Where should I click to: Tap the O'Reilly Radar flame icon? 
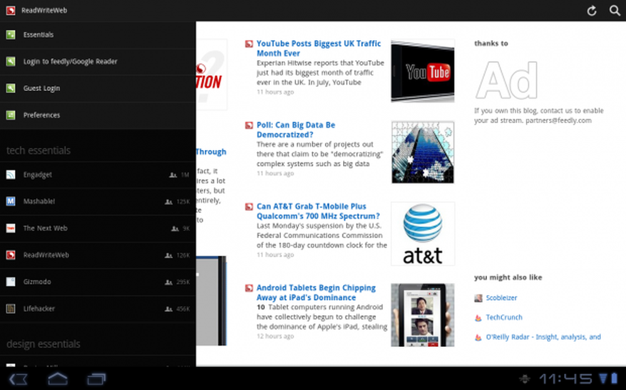478,337
